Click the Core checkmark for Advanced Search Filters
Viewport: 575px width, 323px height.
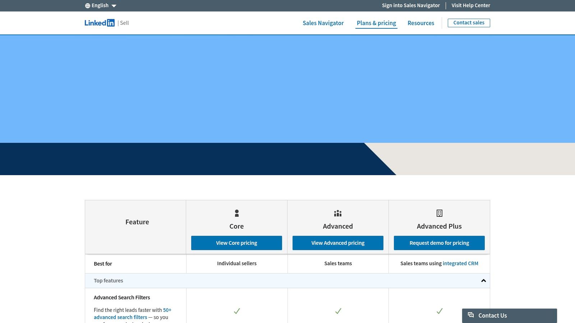click(236, 311)
